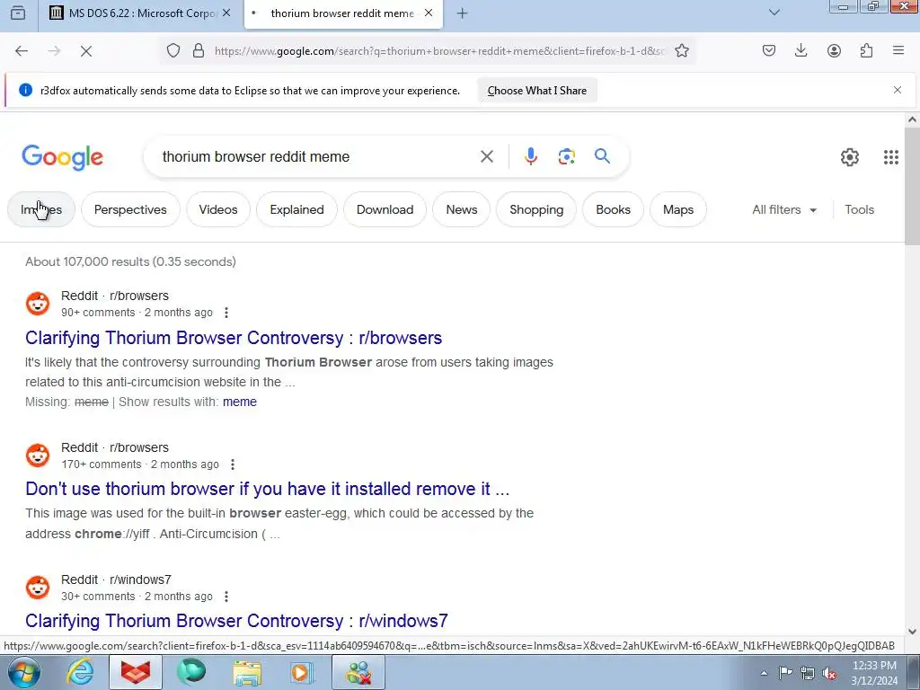Bookmark this page with the star icon
The height and width of the screenshot is (690, 920).
(681, 51)
